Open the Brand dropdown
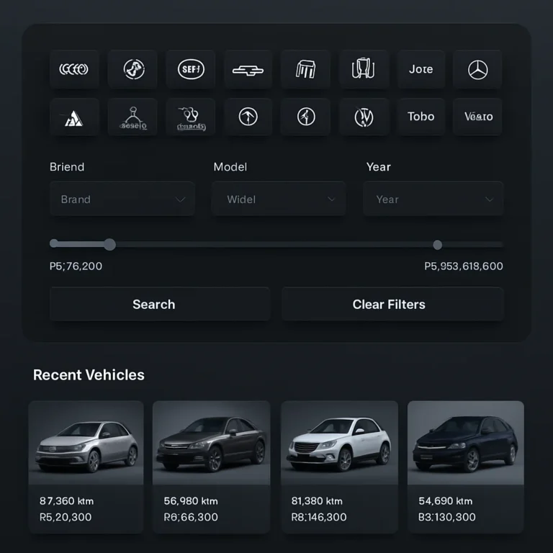The width and height of the screenshot is (553, 553). point(122,199)
